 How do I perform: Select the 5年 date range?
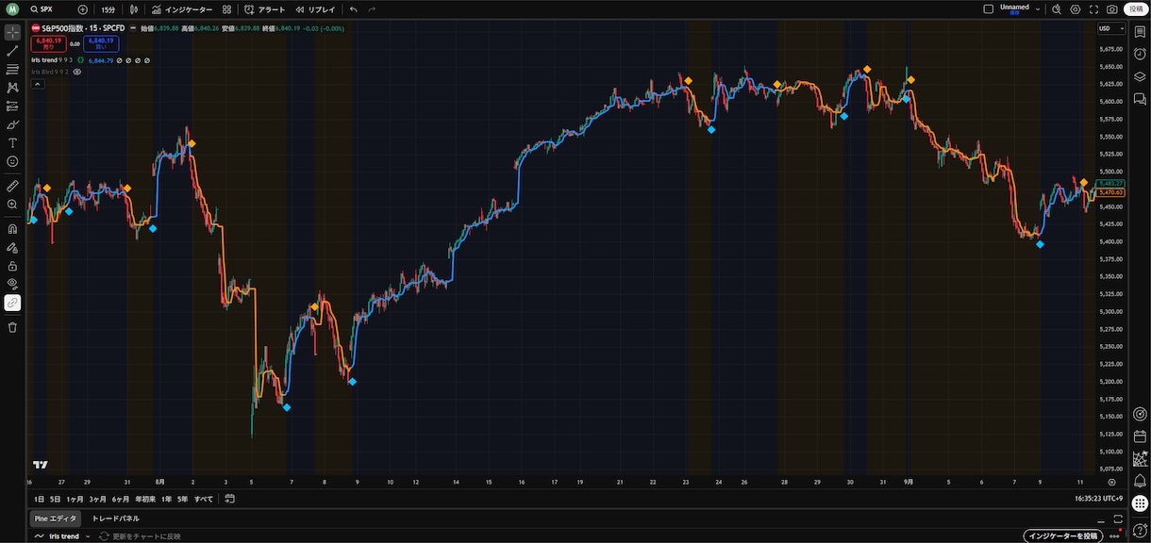coord(182,499)
